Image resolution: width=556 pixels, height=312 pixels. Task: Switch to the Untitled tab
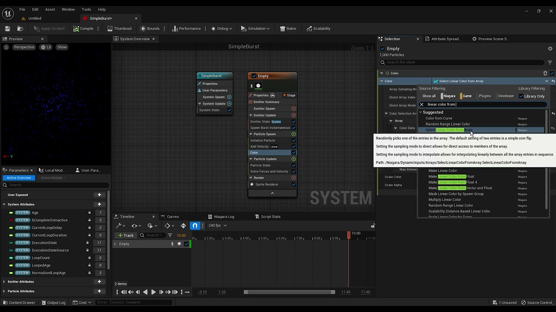point(35,19)
